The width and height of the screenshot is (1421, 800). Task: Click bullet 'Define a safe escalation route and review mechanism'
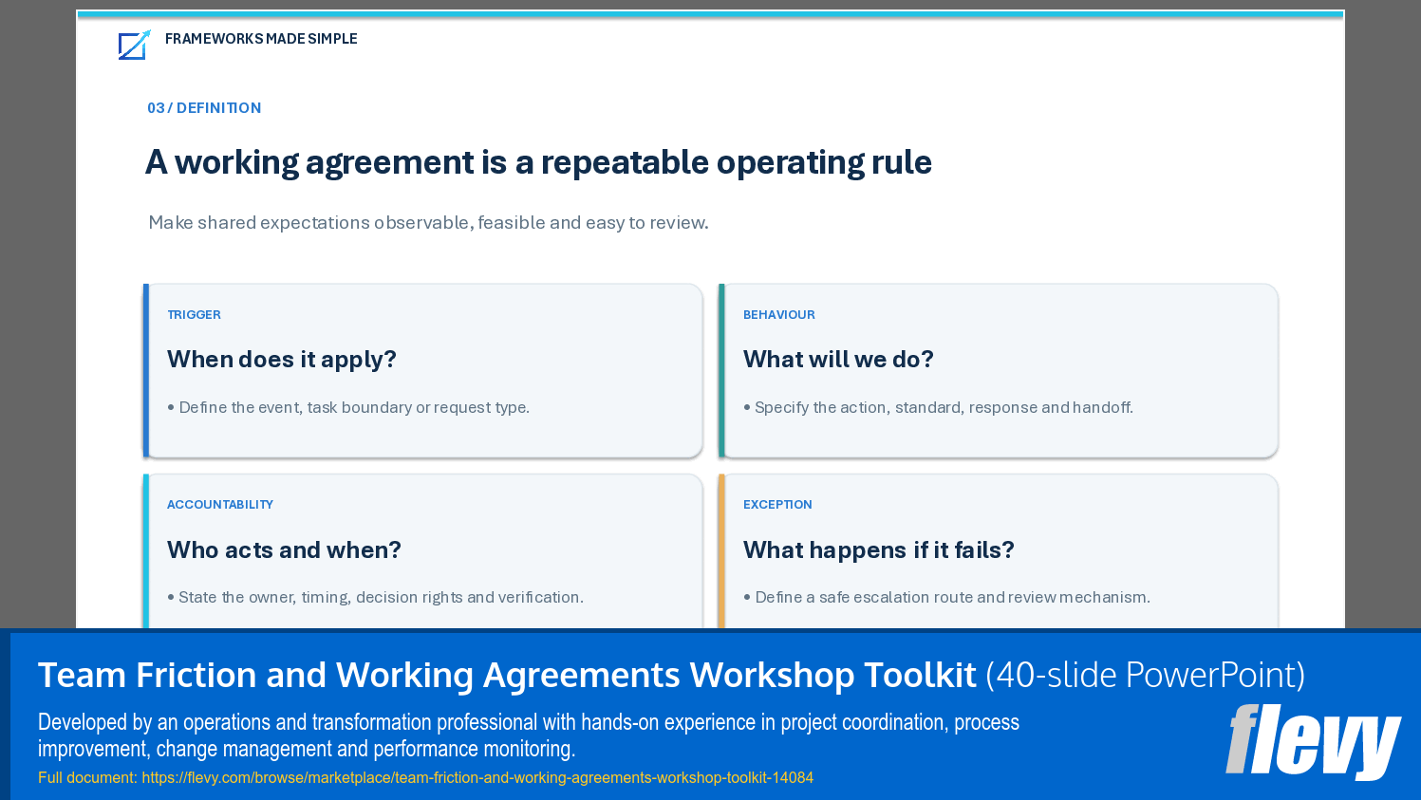946,597
